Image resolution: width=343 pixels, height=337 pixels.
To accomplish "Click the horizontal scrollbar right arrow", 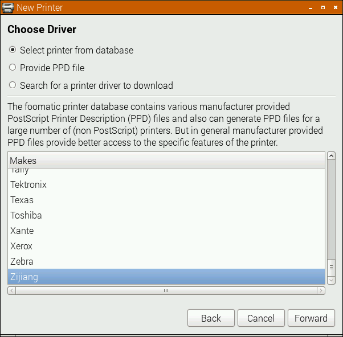I will pyautogui.click(x=321, y=290).
